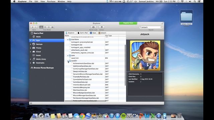Click the Wi-Fi icon in the menu bar
Viewport: 214px width, 120px height.
point(182,1)
